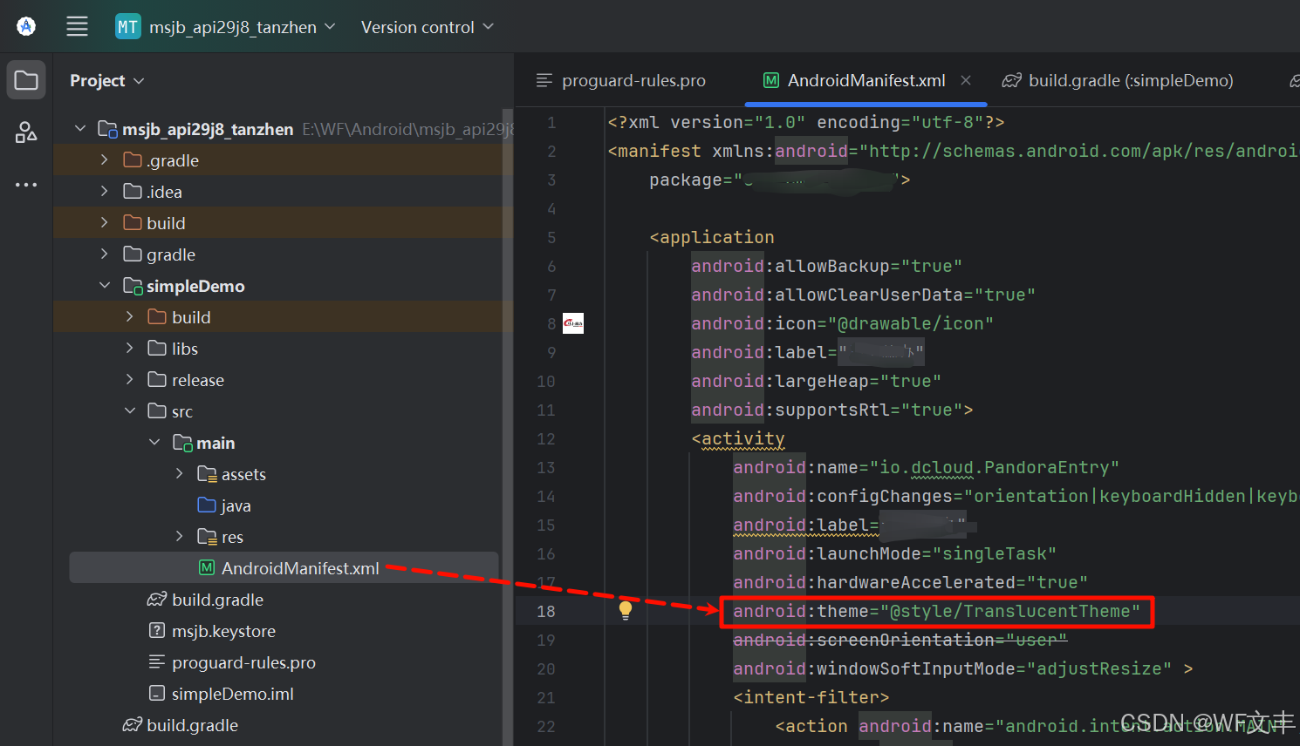Open the Structure tool window icon
This screenshot has width=1300, height=746.
click(26, 132)
